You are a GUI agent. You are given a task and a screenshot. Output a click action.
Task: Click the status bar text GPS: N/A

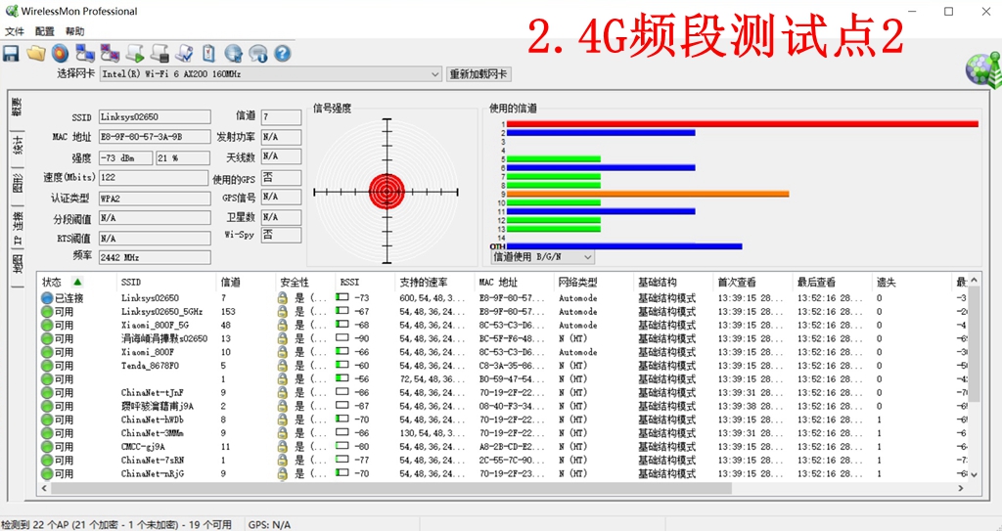click(x=269, y=524)
